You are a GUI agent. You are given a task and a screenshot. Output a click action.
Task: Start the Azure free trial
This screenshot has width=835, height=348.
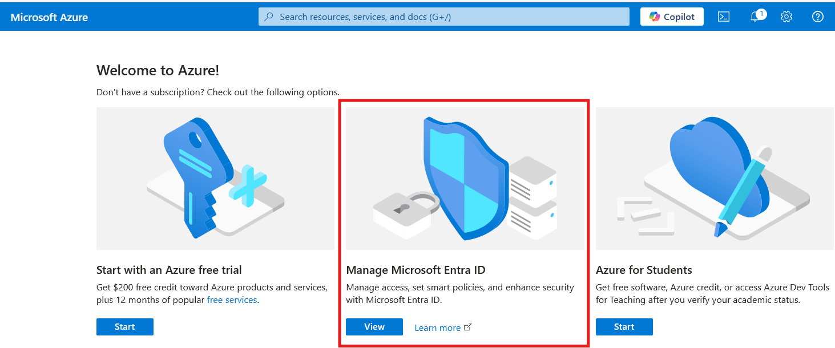pyautogui.click(x=125, y=327)
